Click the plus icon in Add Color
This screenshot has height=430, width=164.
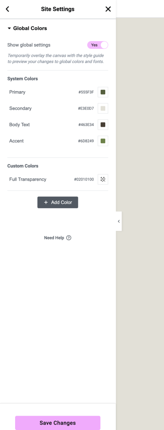click(46, 202)
